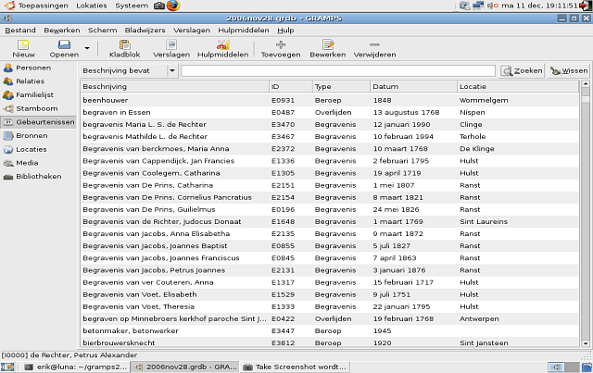Expand the Openen recent files arrow
This screenshot has width=593, height=373.
click(x=87, y=46)
